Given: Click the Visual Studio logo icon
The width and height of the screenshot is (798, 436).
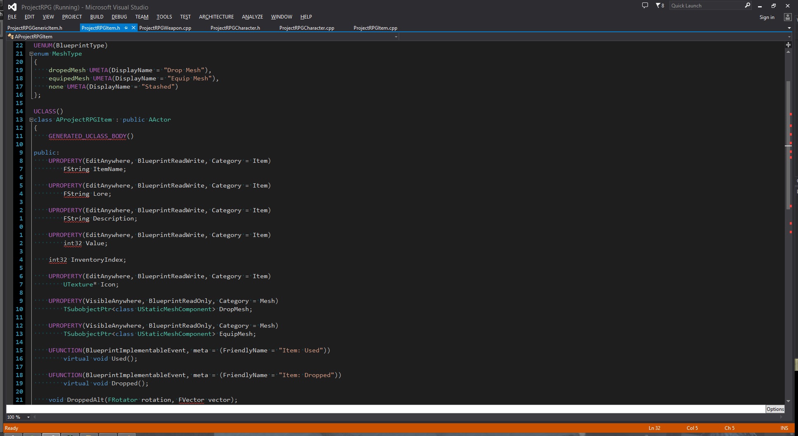Looking at the screenshot, I should (12, 7).
